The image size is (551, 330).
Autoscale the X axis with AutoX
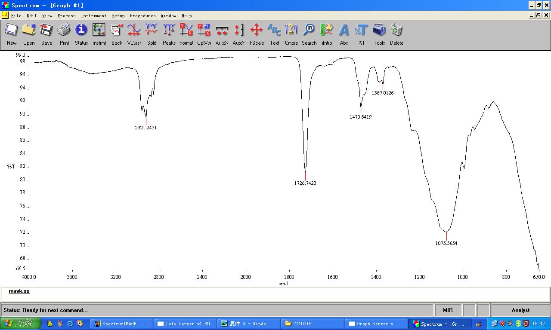tap(222, 34)
